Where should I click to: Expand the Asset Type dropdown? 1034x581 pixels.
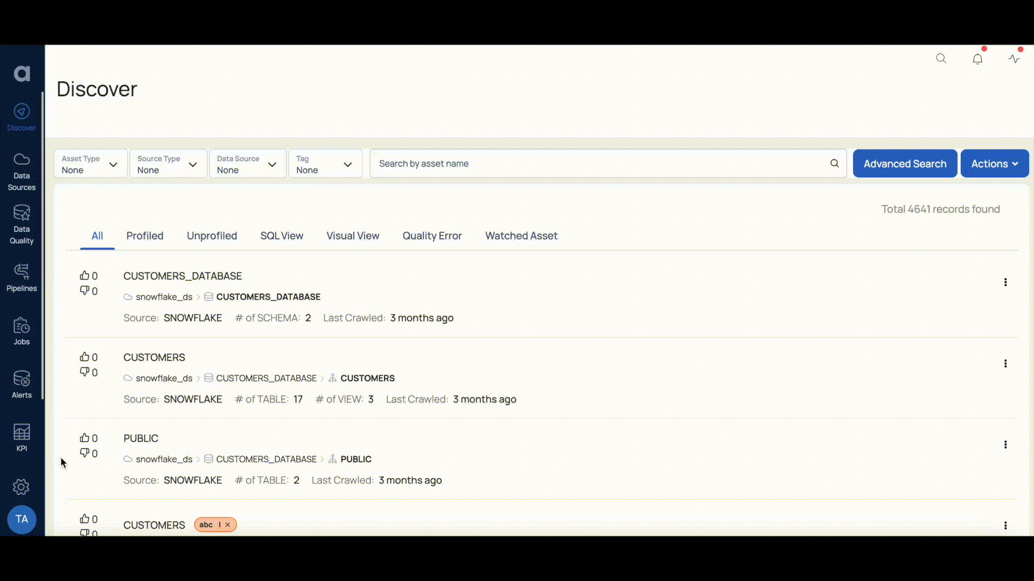coord(90,164)
